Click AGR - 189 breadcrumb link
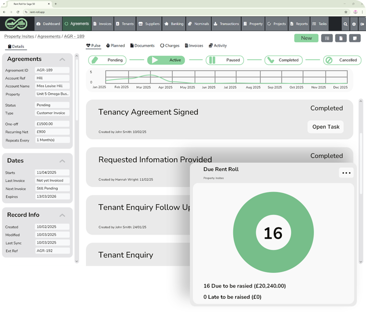Screen dimensions: 366x312 point(74,37)
